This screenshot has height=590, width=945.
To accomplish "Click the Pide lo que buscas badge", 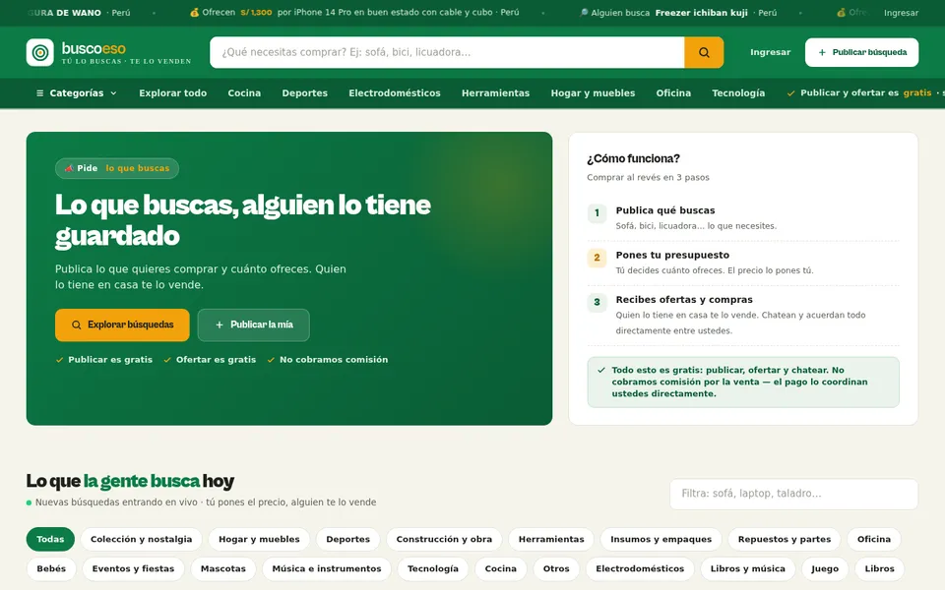I will tap(117, 168).
